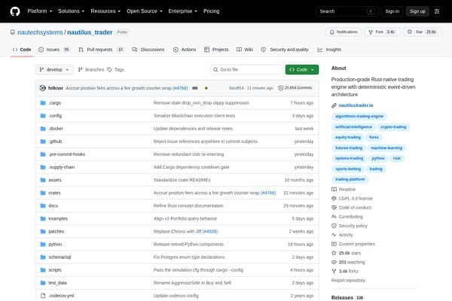Open the .docker folder
This screenshot has height=301, width=452.
tap(56, 129)
